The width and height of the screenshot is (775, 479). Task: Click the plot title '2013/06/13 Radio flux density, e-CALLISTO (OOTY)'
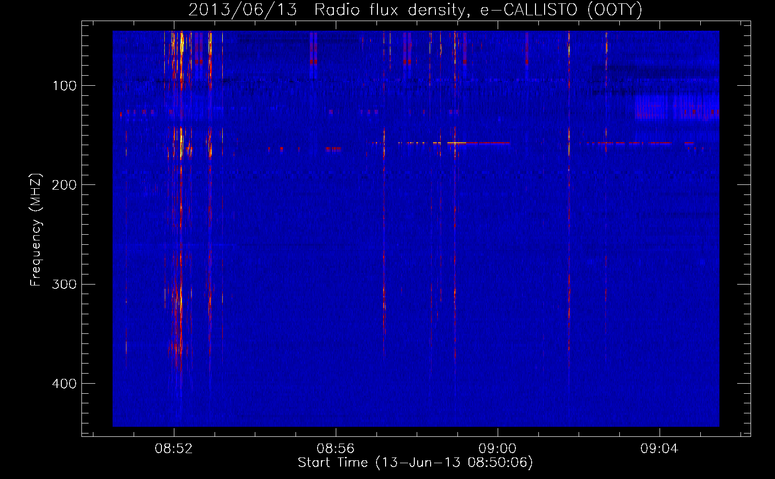tap(415, 10)
